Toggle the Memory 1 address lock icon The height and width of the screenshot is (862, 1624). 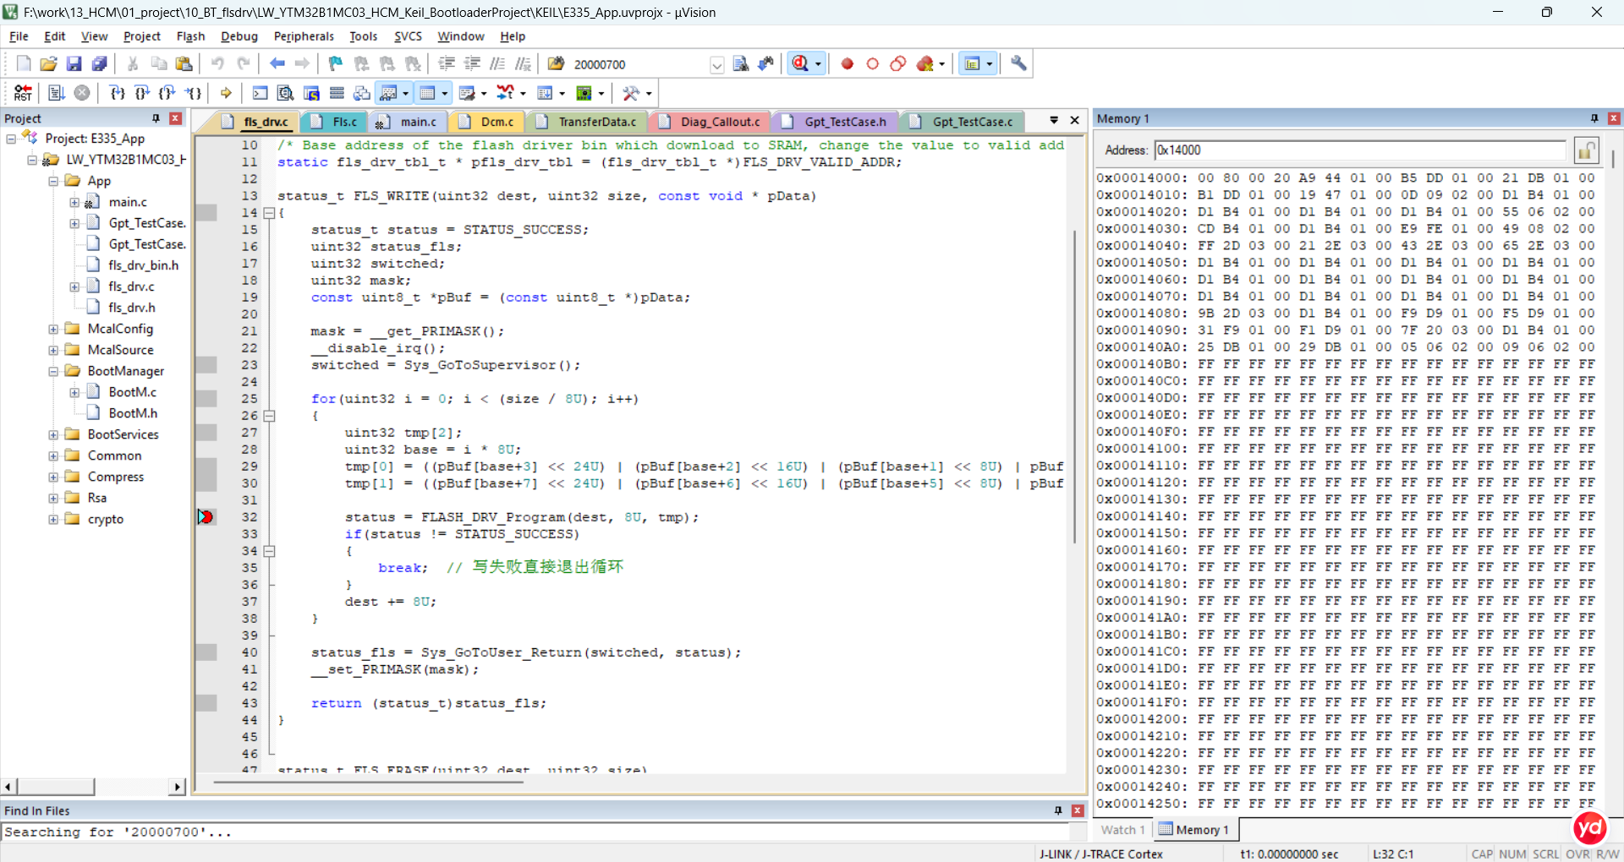[1586, 150]
